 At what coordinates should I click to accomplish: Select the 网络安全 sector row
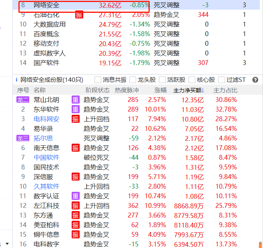[x=136, y=5]
